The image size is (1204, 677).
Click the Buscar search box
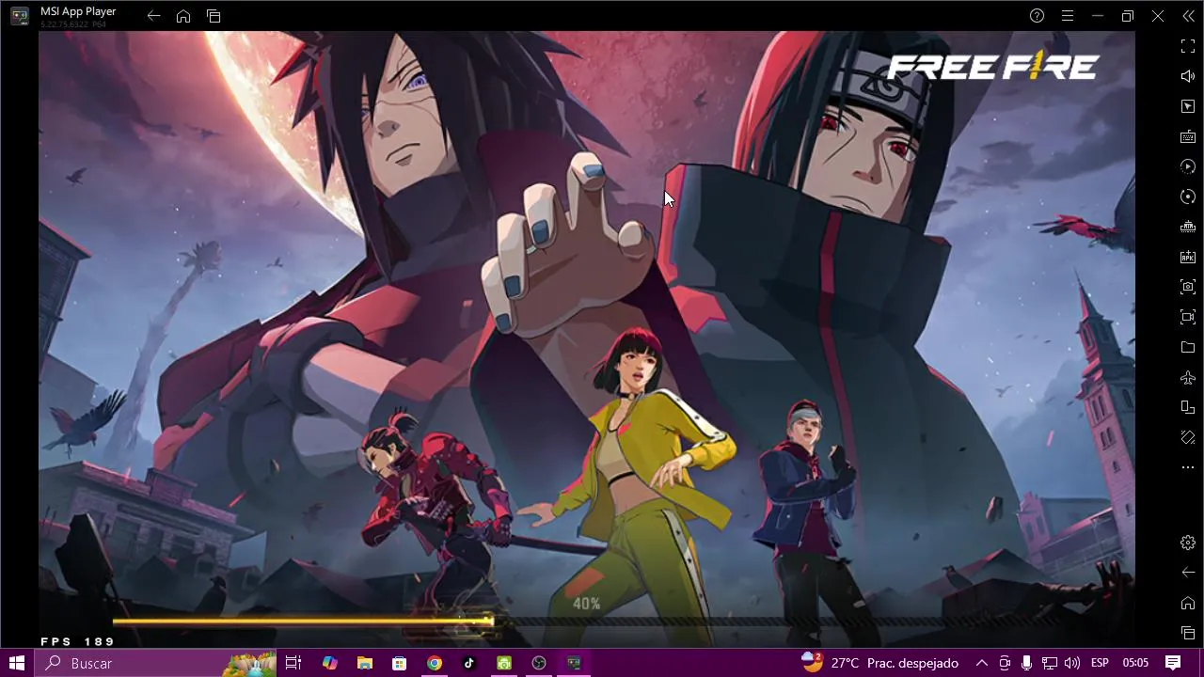(x=156, y=663)
